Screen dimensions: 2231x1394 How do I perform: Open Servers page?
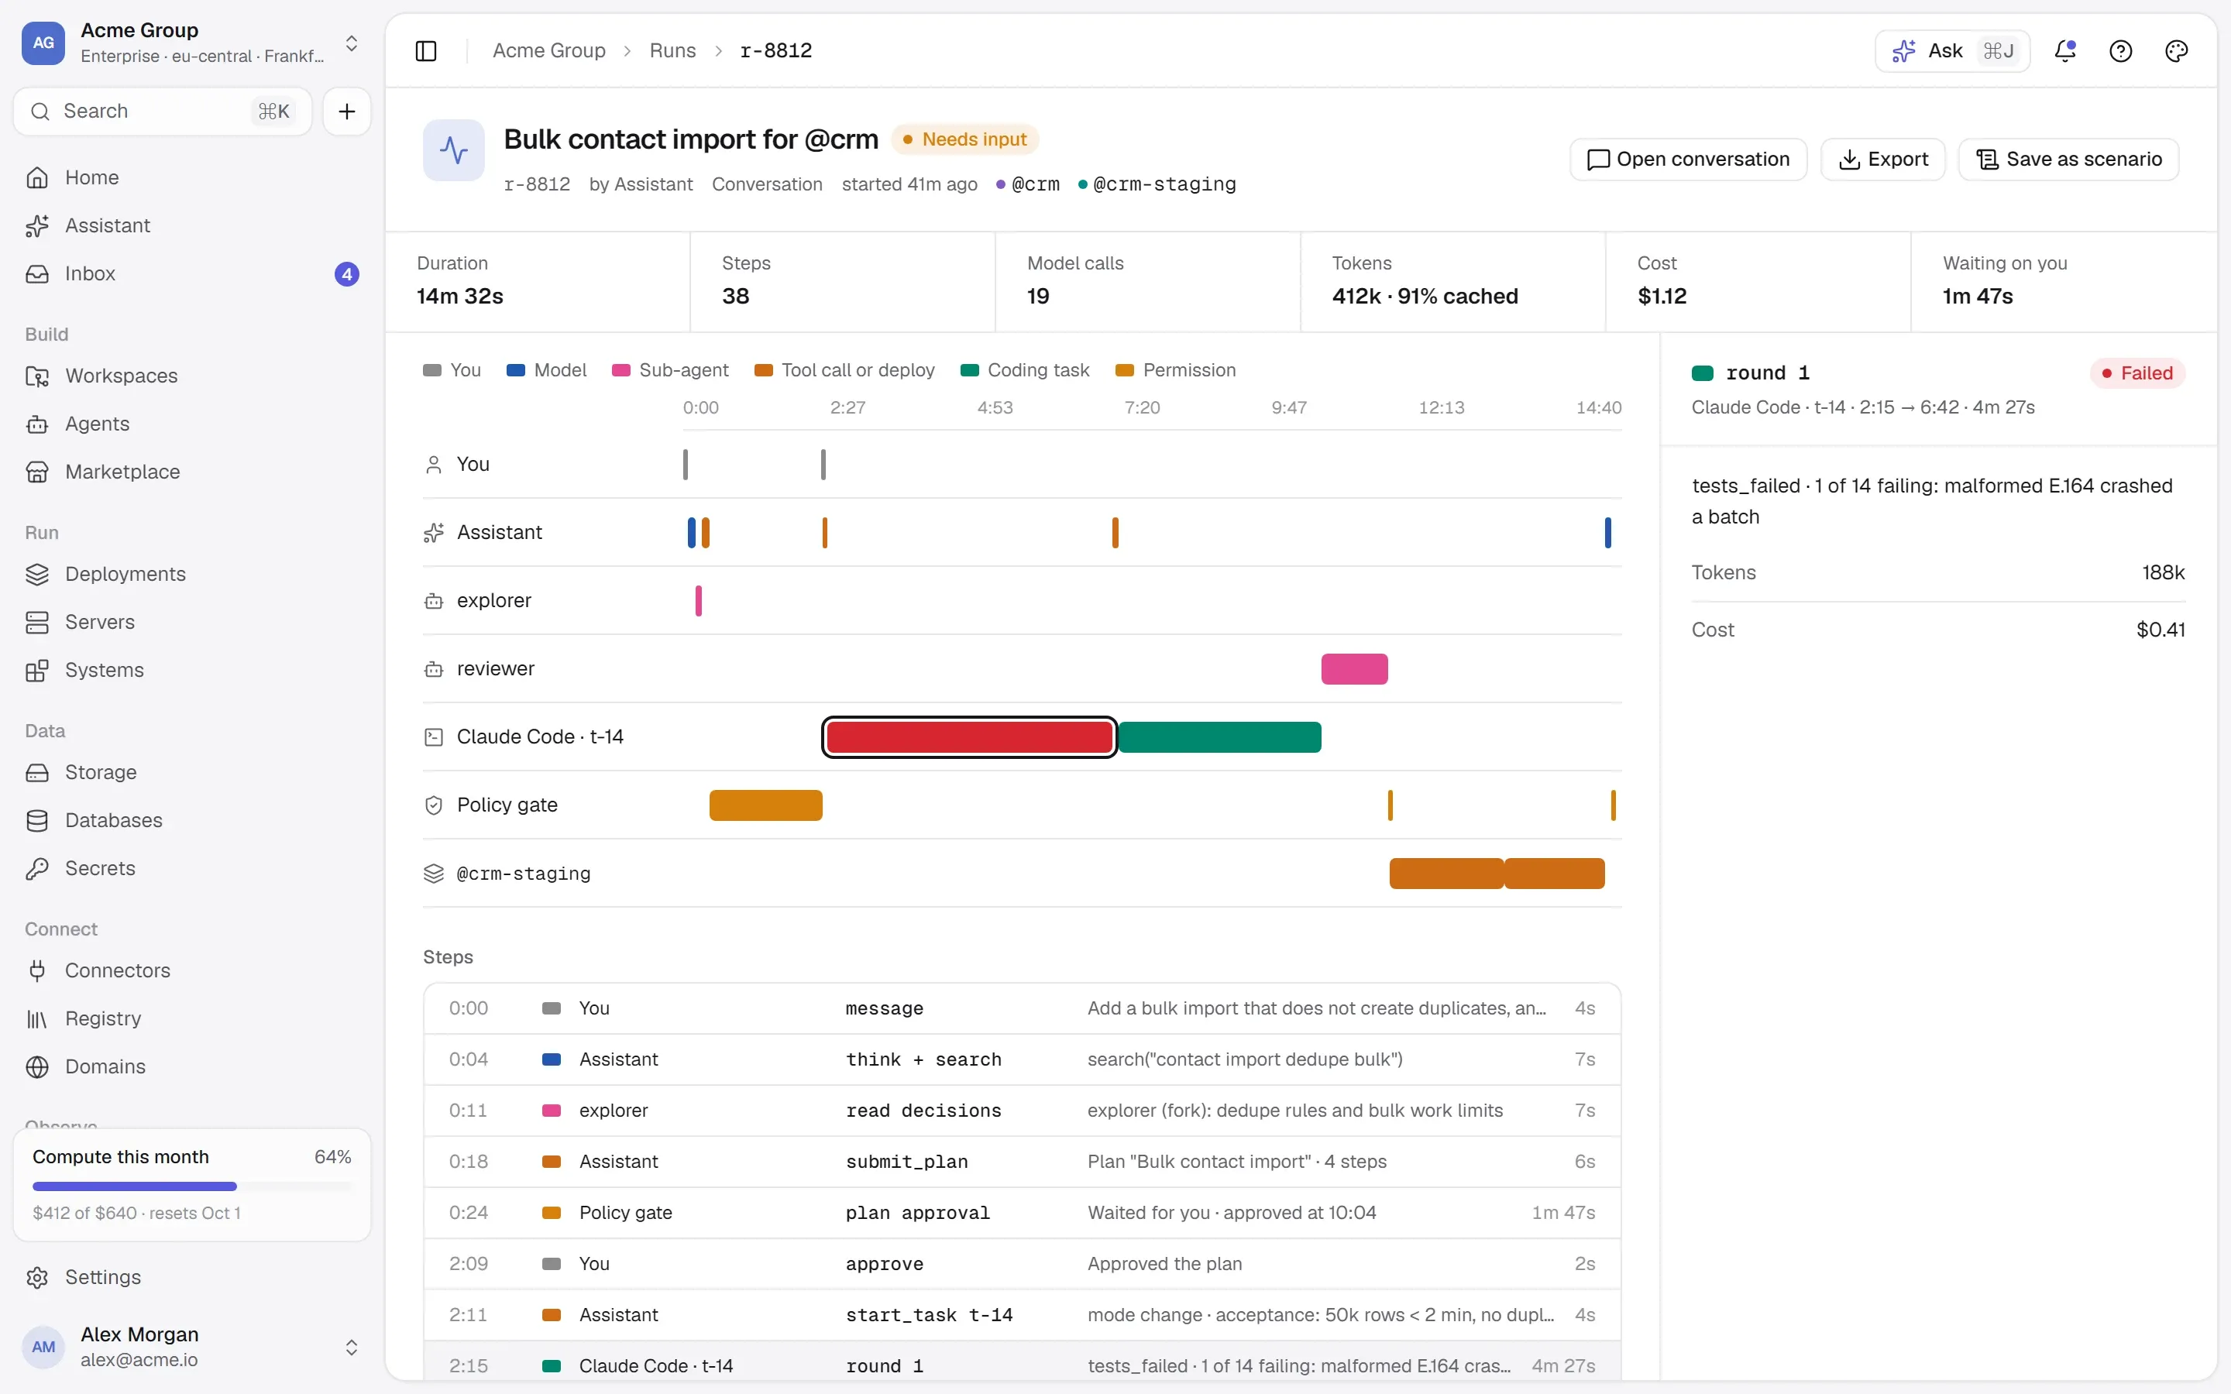click(x=192, y=621)
